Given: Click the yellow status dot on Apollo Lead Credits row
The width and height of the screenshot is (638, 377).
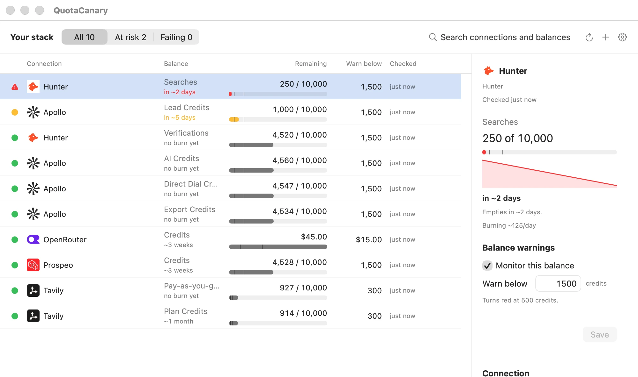Looking at the screenshot, I should pos(15,112).
